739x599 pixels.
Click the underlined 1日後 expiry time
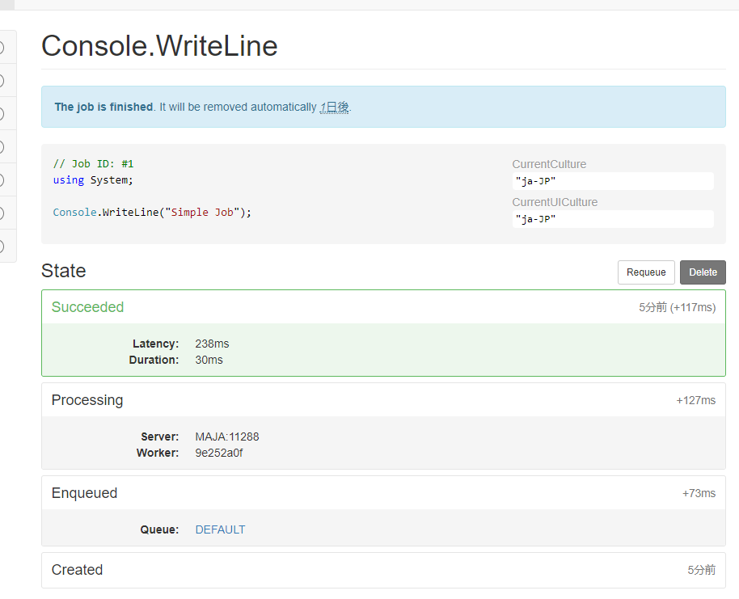point(335,107)
